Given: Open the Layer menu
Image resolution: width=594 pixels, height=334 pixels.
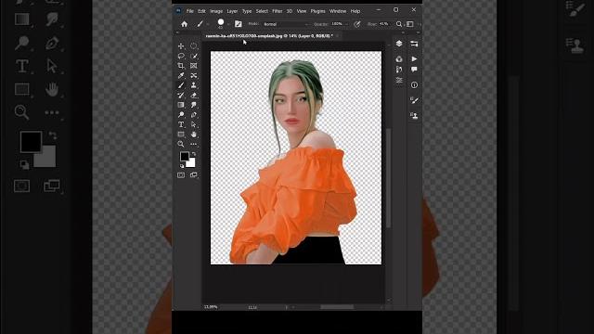Looking at the screenshot, I should [232, 11].
